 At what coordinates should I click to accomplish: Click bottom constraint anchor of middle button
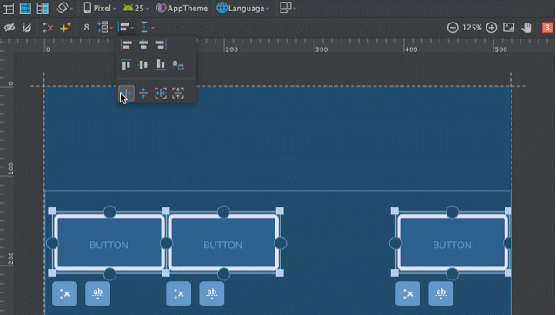click(x=223, y=274)
